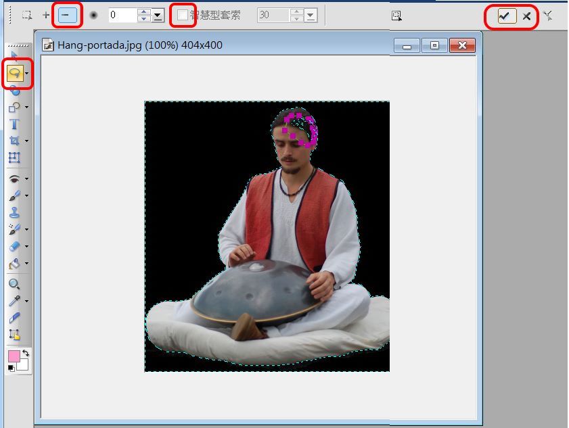Choose the add to selection plus mode
Viewport: 569px width, 428px height.
(x=46, y=16)
